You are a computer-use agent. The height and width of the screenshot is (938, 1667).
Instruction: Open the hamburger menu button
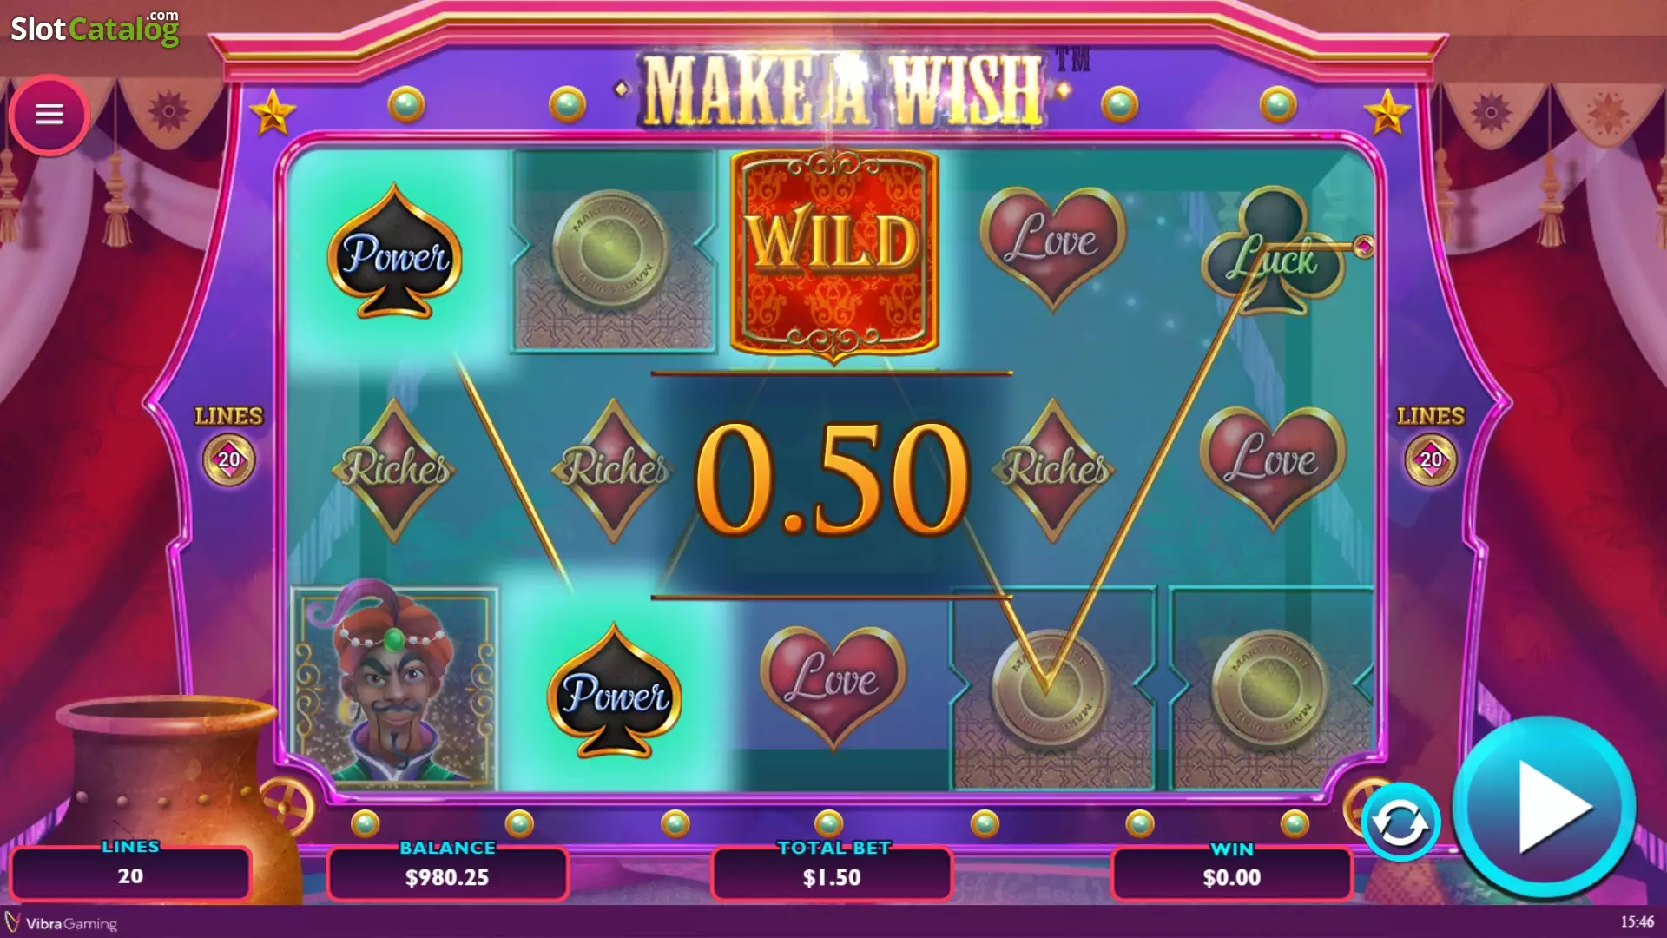point(49,115)
